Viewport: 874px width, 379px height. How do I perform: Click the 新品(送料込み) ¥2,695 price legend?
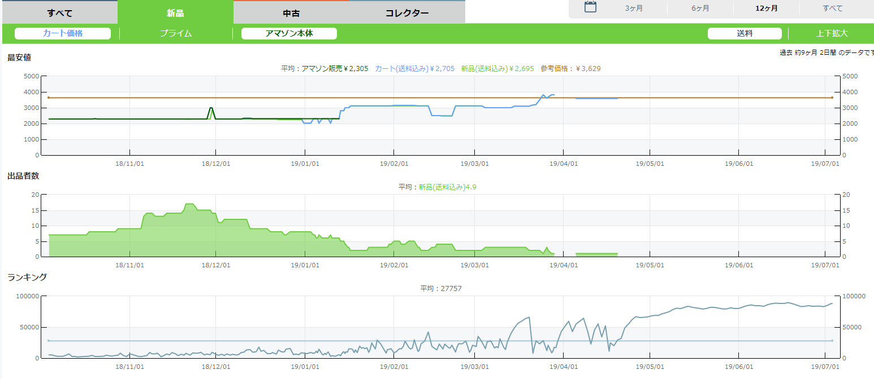(x=497, y=69)
